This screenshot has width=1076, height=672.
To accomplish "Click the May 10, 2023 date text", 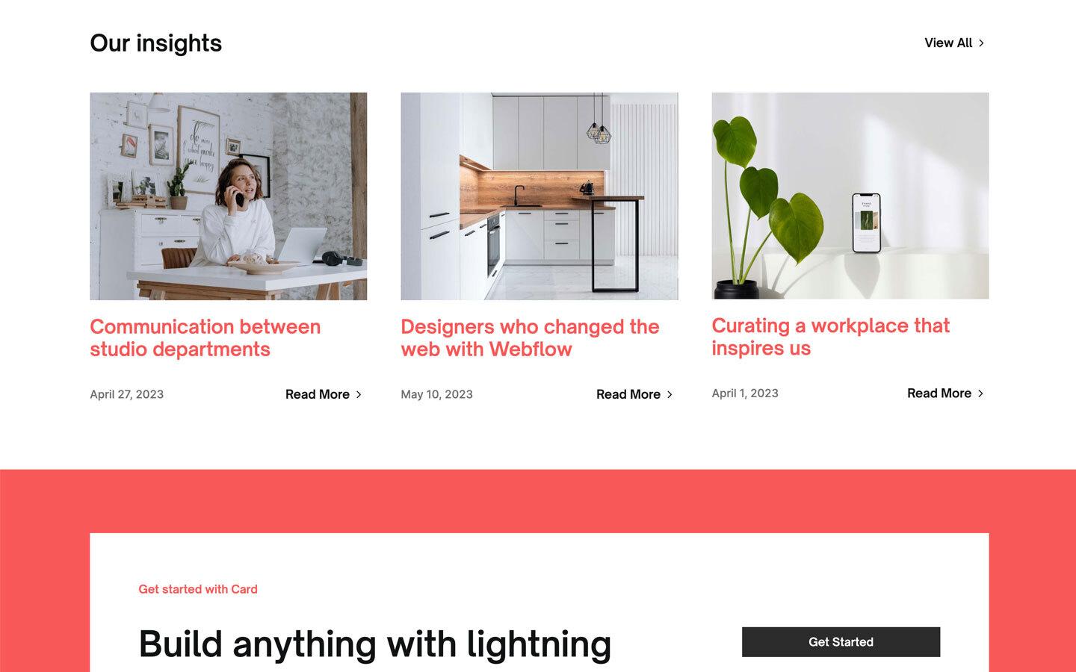I will (436, 394).
